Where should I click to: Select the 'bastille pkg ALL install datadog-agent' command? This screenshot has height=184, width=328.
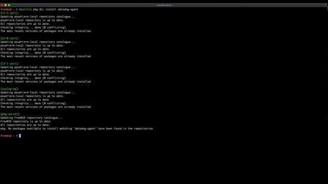click(x=49, y=9)
